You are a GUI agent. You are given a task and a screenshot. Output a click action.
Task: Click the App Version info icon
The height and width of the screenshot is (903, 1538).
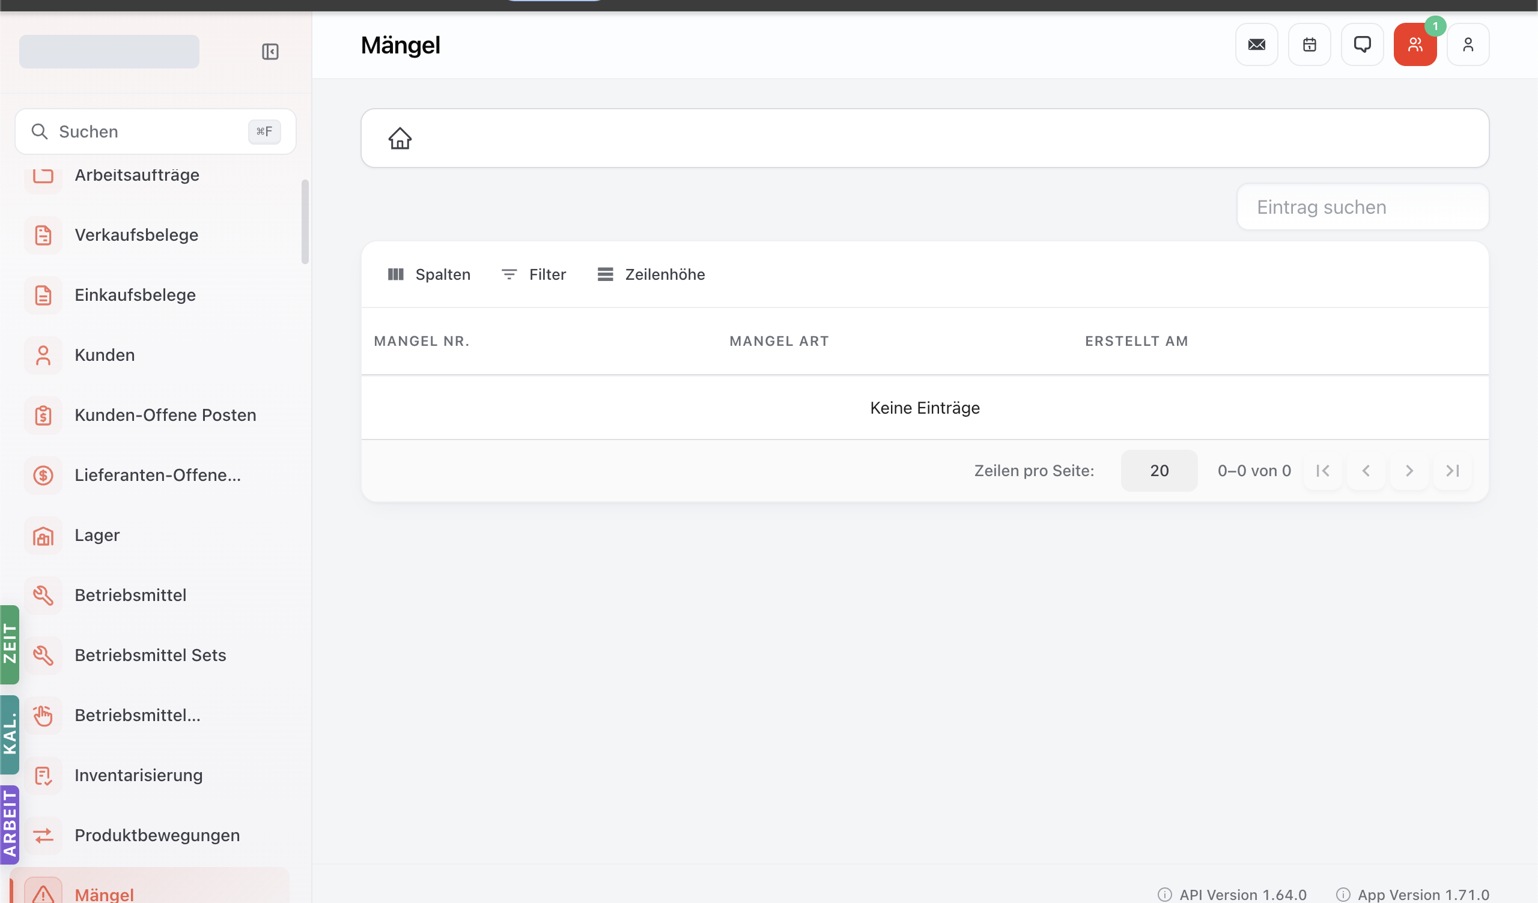click(1343, 895)
